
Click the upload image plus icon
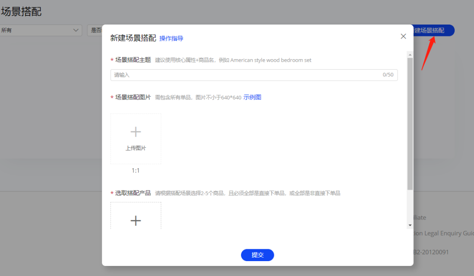(x=136, y=131)
